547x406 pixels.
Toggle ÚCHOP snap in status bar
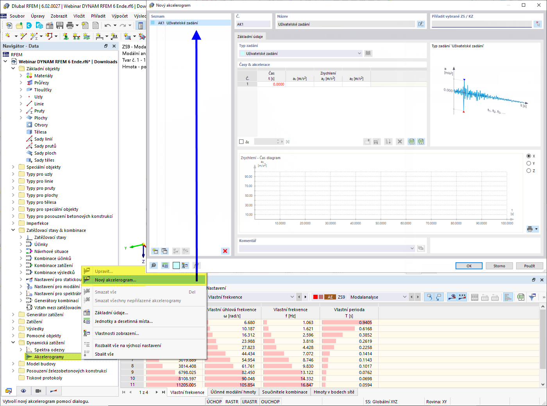[214, 402]
